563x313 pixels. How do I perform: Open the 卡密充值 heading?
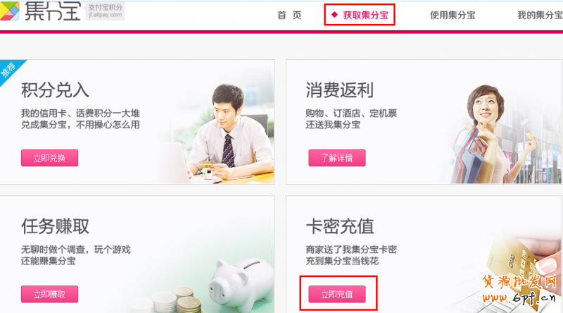[340, 226]
